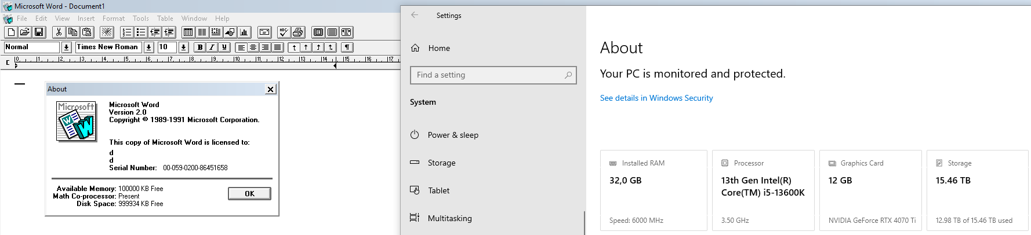
Task: Open the Format menu in Word
Action: 114,19
